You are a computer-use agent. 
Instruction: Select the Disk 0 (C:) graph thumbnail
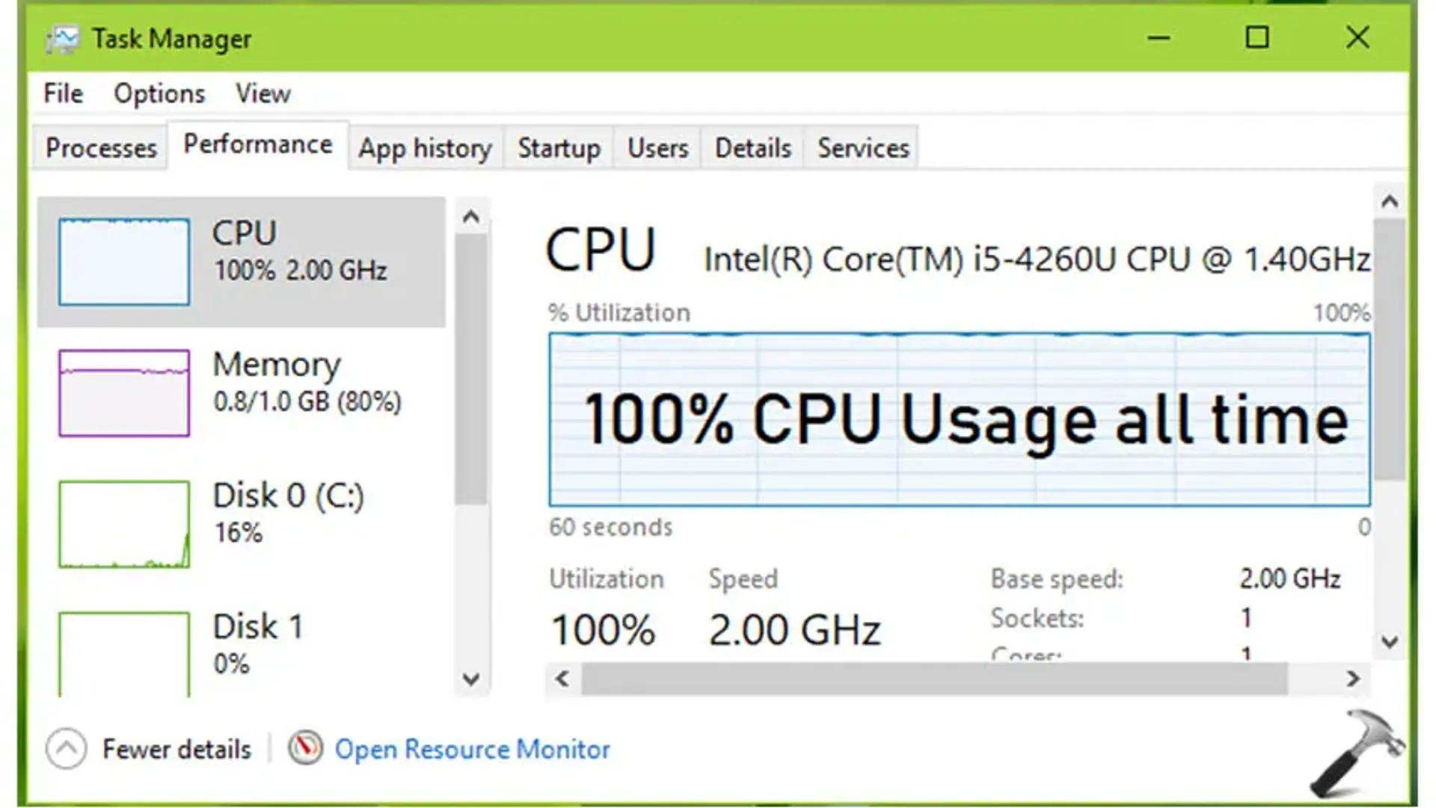[x=124, y=524]
